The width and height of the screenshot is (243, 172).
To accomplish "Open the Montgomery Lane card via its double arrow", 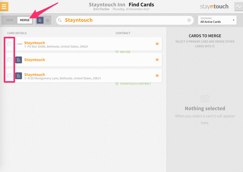I will click(x=157, y=76).
